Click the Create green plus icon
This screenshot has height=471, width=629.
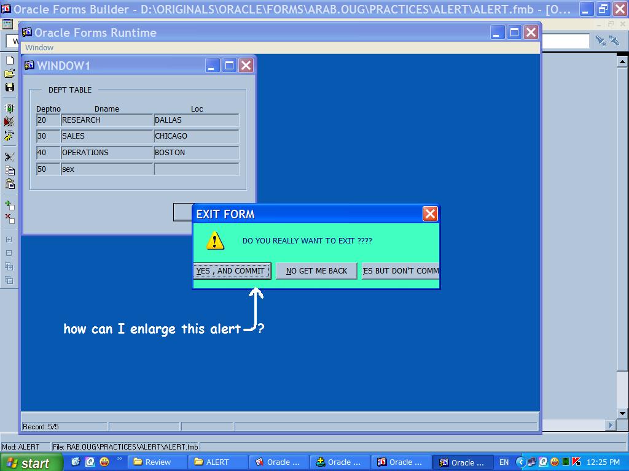(x=10, y=205)
